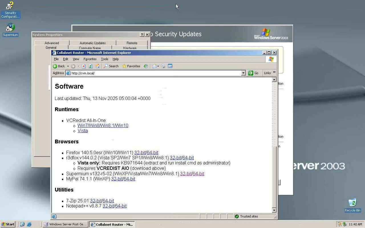The width and height of the screenshot is (365, 228).
Task: Click the Trusted sites security zone indicator
Action: pyautogui.click(x=246, y=216)
